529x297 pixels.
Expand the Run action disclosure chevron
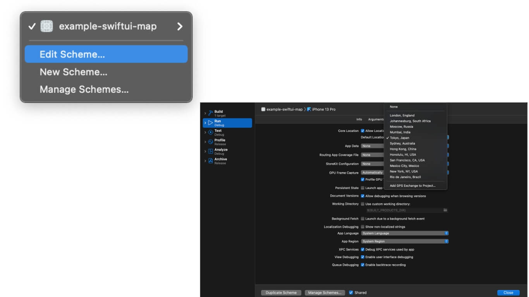coord(205,123)
